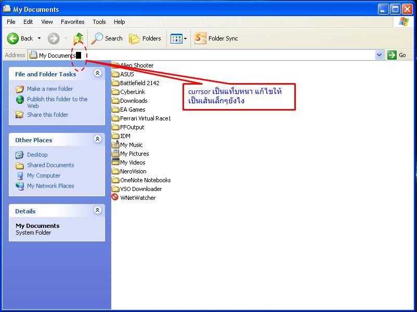The width and height of the screenshot is (417, 312).
Task: Click the Share this folder icon
Action: [19, 115]
